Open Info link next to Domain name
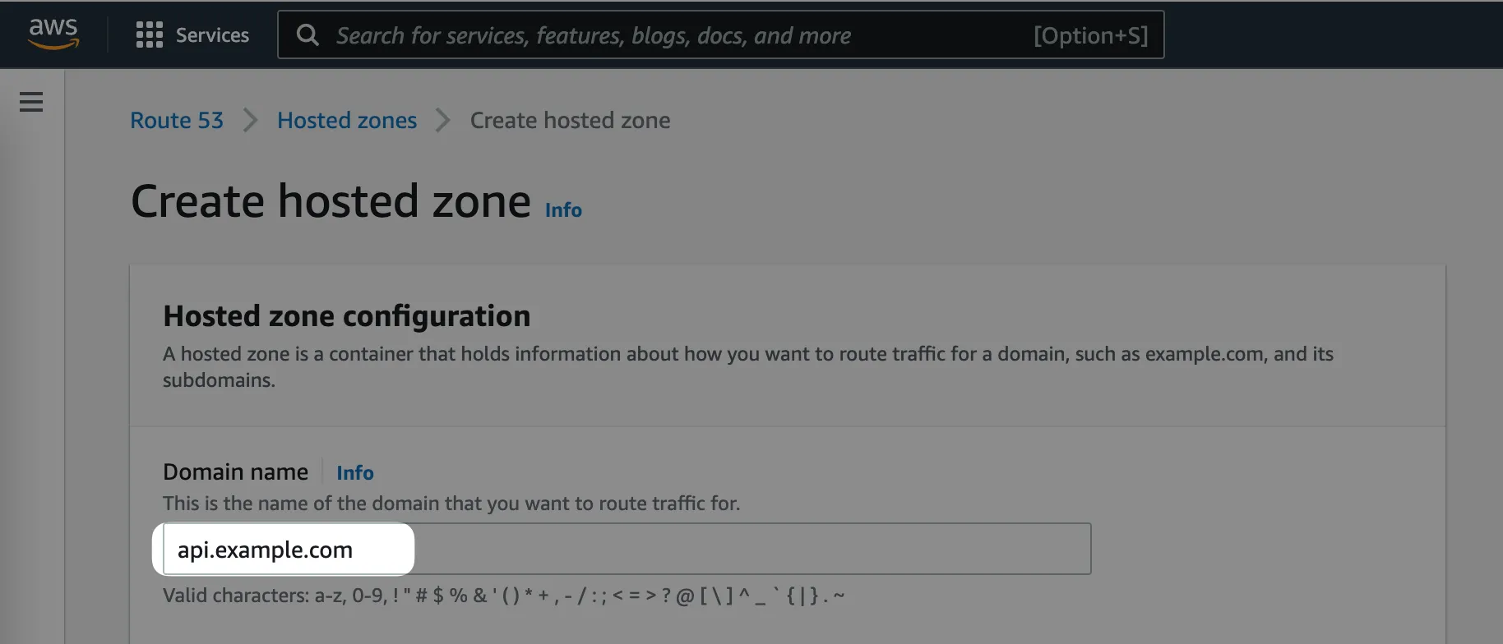The width and height of the screenshot is (1503, 644). (x=355, y=473)
